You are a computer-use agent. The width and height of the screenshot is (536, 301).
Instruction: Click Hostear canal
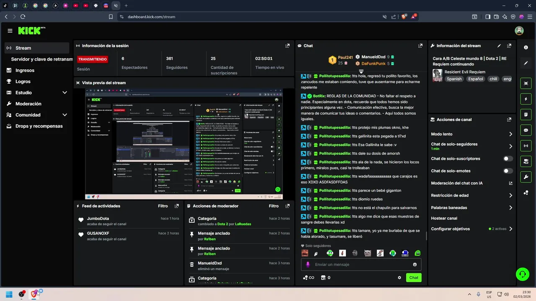tap(444, 218)
